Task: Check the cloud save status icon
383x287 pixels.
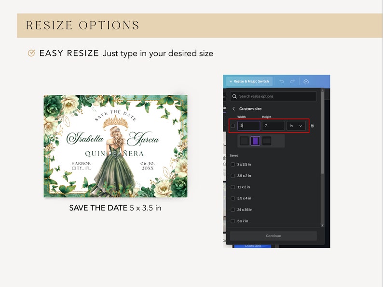Action: pyautogui.click(x=306, y=81)
